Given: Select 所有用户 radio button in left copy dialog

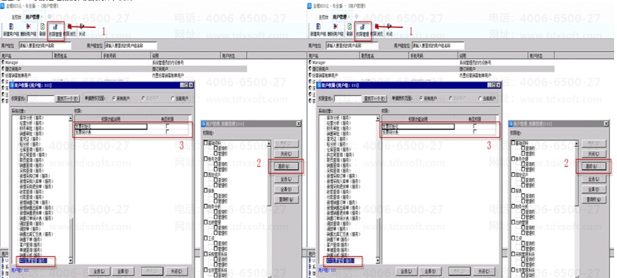Looking at the screenshot, I should point(115,98).
